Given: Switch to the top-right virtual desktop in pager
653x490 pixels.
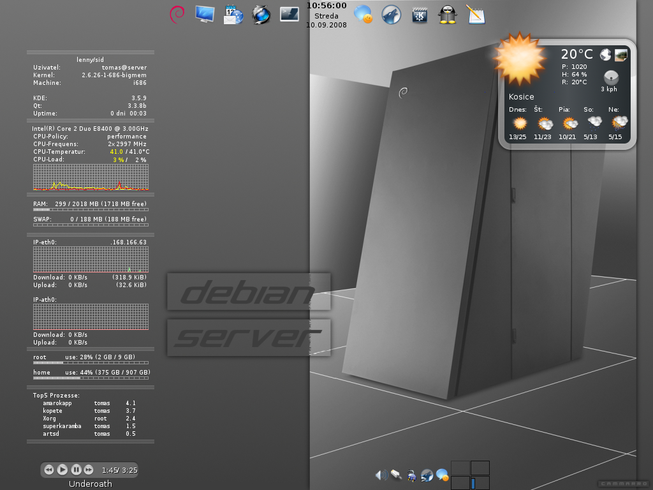Looking at the screenshot, I should (x=480, y=468).
